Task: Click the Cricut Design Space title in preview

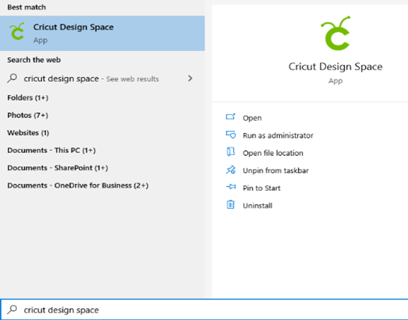Action: point(336,67)
